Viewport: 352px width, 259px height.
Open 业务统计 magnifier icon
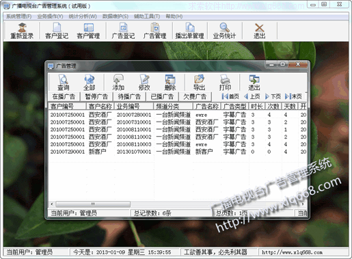tap(224, 31)
